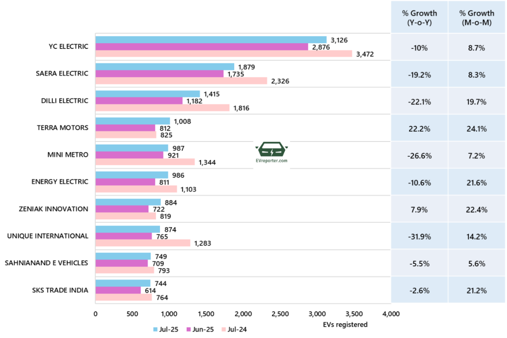Click the 21.6% growth cell
Image resolution: width=507 pixels, height=338 pixels.
477,183
